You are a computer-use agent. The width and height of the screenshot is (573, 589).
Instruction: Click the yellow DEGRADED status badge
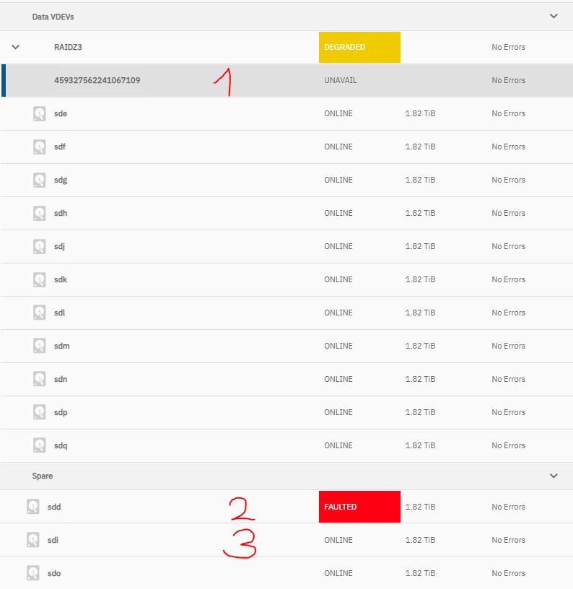359,48
